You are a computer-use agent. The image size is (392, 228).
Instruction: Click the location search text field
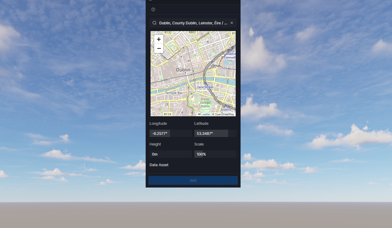193,23
